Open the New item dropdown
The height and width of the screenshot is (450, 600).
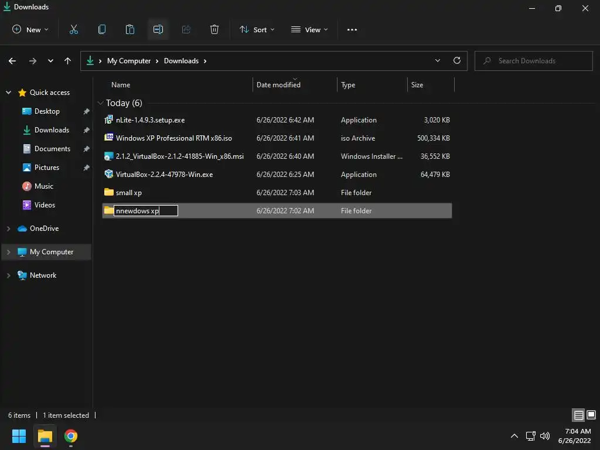tap(30, 29)
